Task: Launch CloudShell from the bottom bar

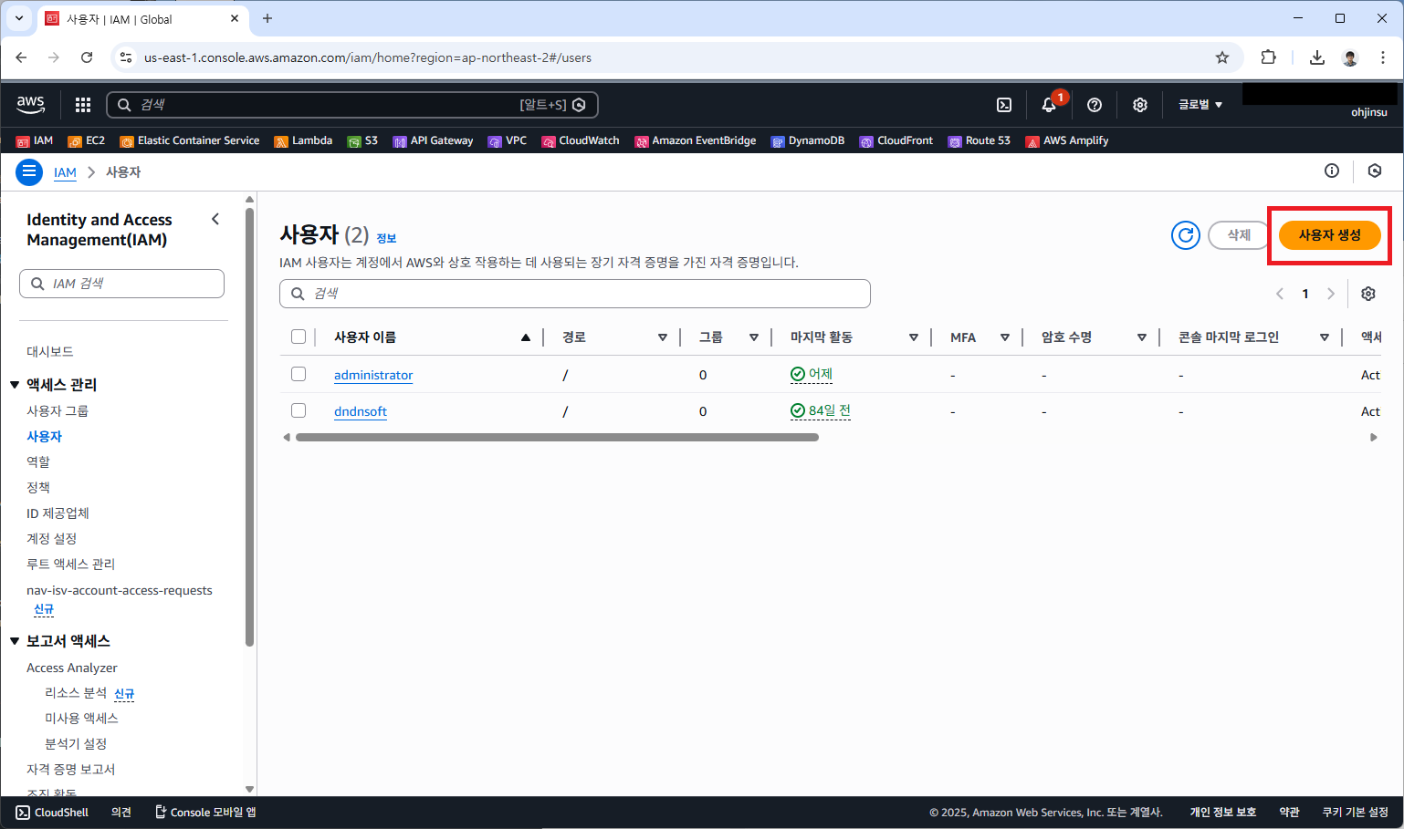Action: coord(51,812)
